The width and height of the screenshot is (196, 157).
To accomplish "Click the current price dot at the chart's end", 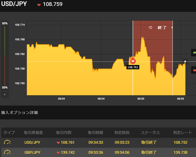I will point(185,62).
